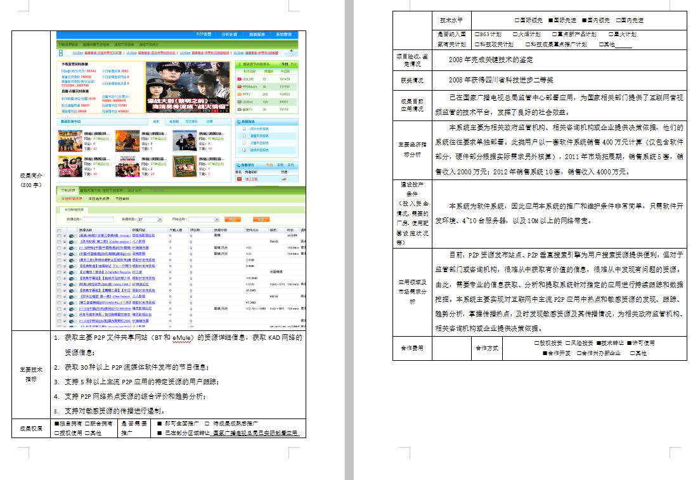Screen dimensions: 700x480
Task: Click the first row's resource type icon
Action: [x=70, y=235]
